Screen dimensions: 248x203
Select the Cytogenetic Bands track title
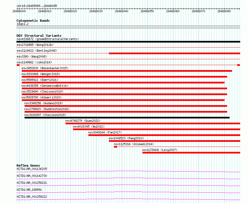click(x=33, y=21)
